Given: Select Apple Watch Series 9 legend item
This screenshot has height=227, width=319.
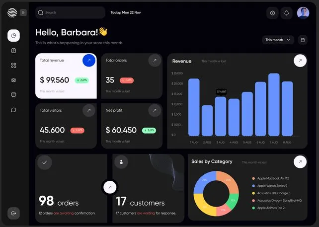Looking at the screenshot, I should [x=270, y=186].
